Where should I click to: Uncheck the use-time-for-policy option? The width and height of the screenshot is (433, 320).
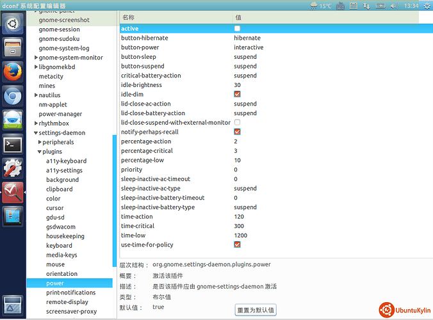(237, 244)
